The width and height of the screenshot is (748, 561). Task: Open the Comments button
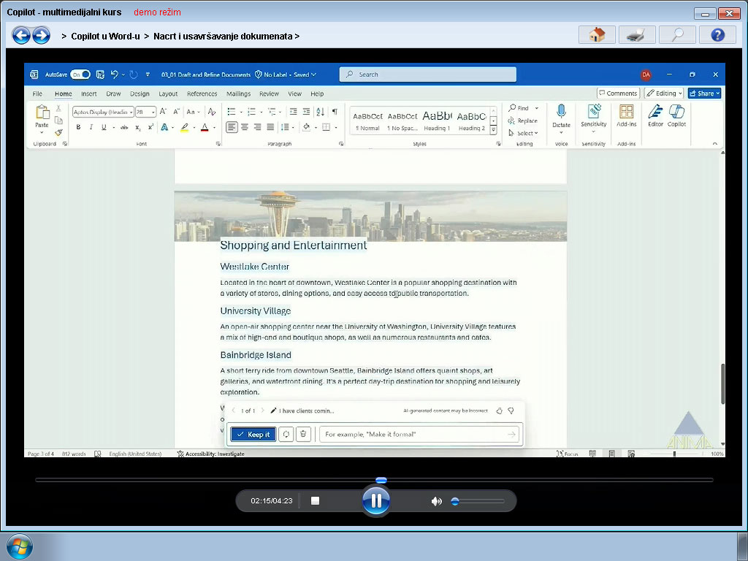618,93
